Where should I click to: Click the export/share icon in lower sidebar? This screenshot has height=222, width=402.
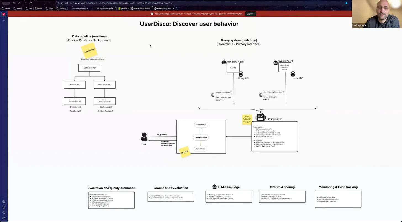pyautogui.click(x=4, y=207)
